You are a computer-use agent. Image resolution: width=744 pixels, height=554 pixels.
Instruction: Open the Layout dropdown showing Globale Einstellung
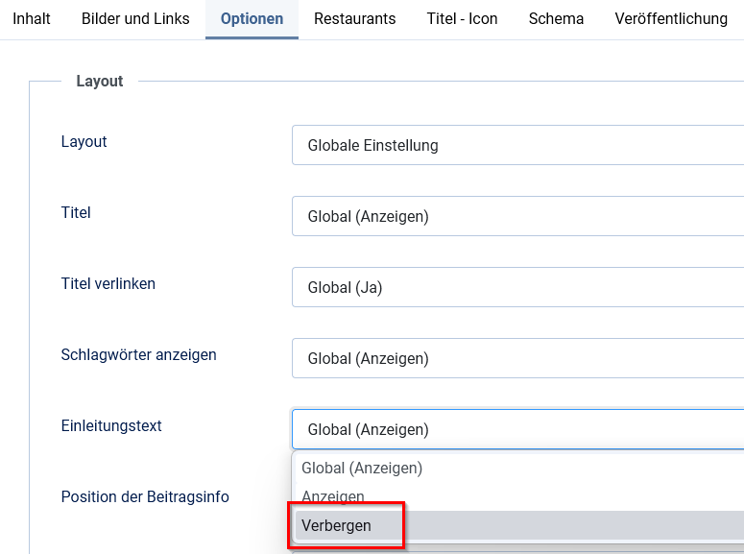[x=517, y=146]
